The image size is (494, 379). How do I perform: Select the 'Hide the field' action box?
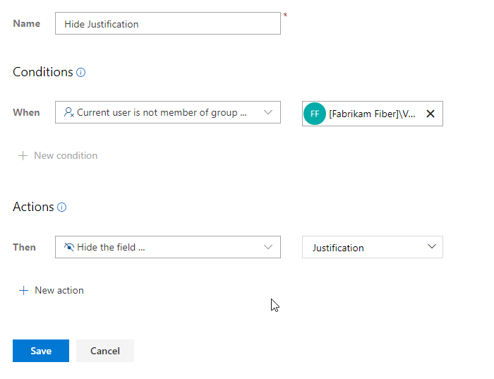168,247
